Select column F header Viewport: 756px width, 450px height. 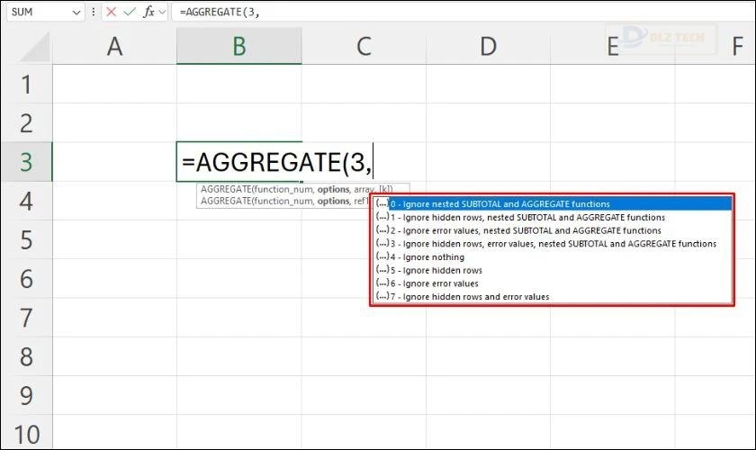click(715, 46)
